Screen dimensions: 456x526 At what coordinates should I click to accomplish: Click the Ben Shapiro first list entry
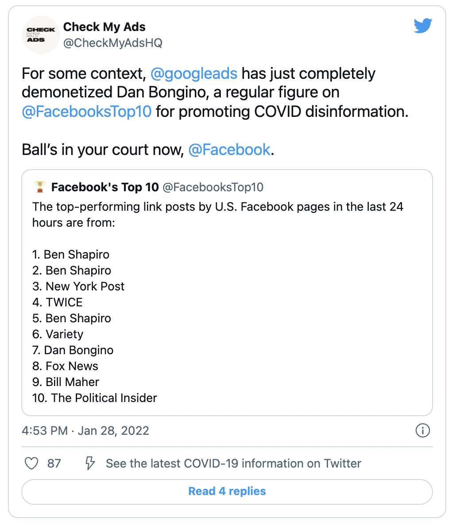click(x=71, y=255)
